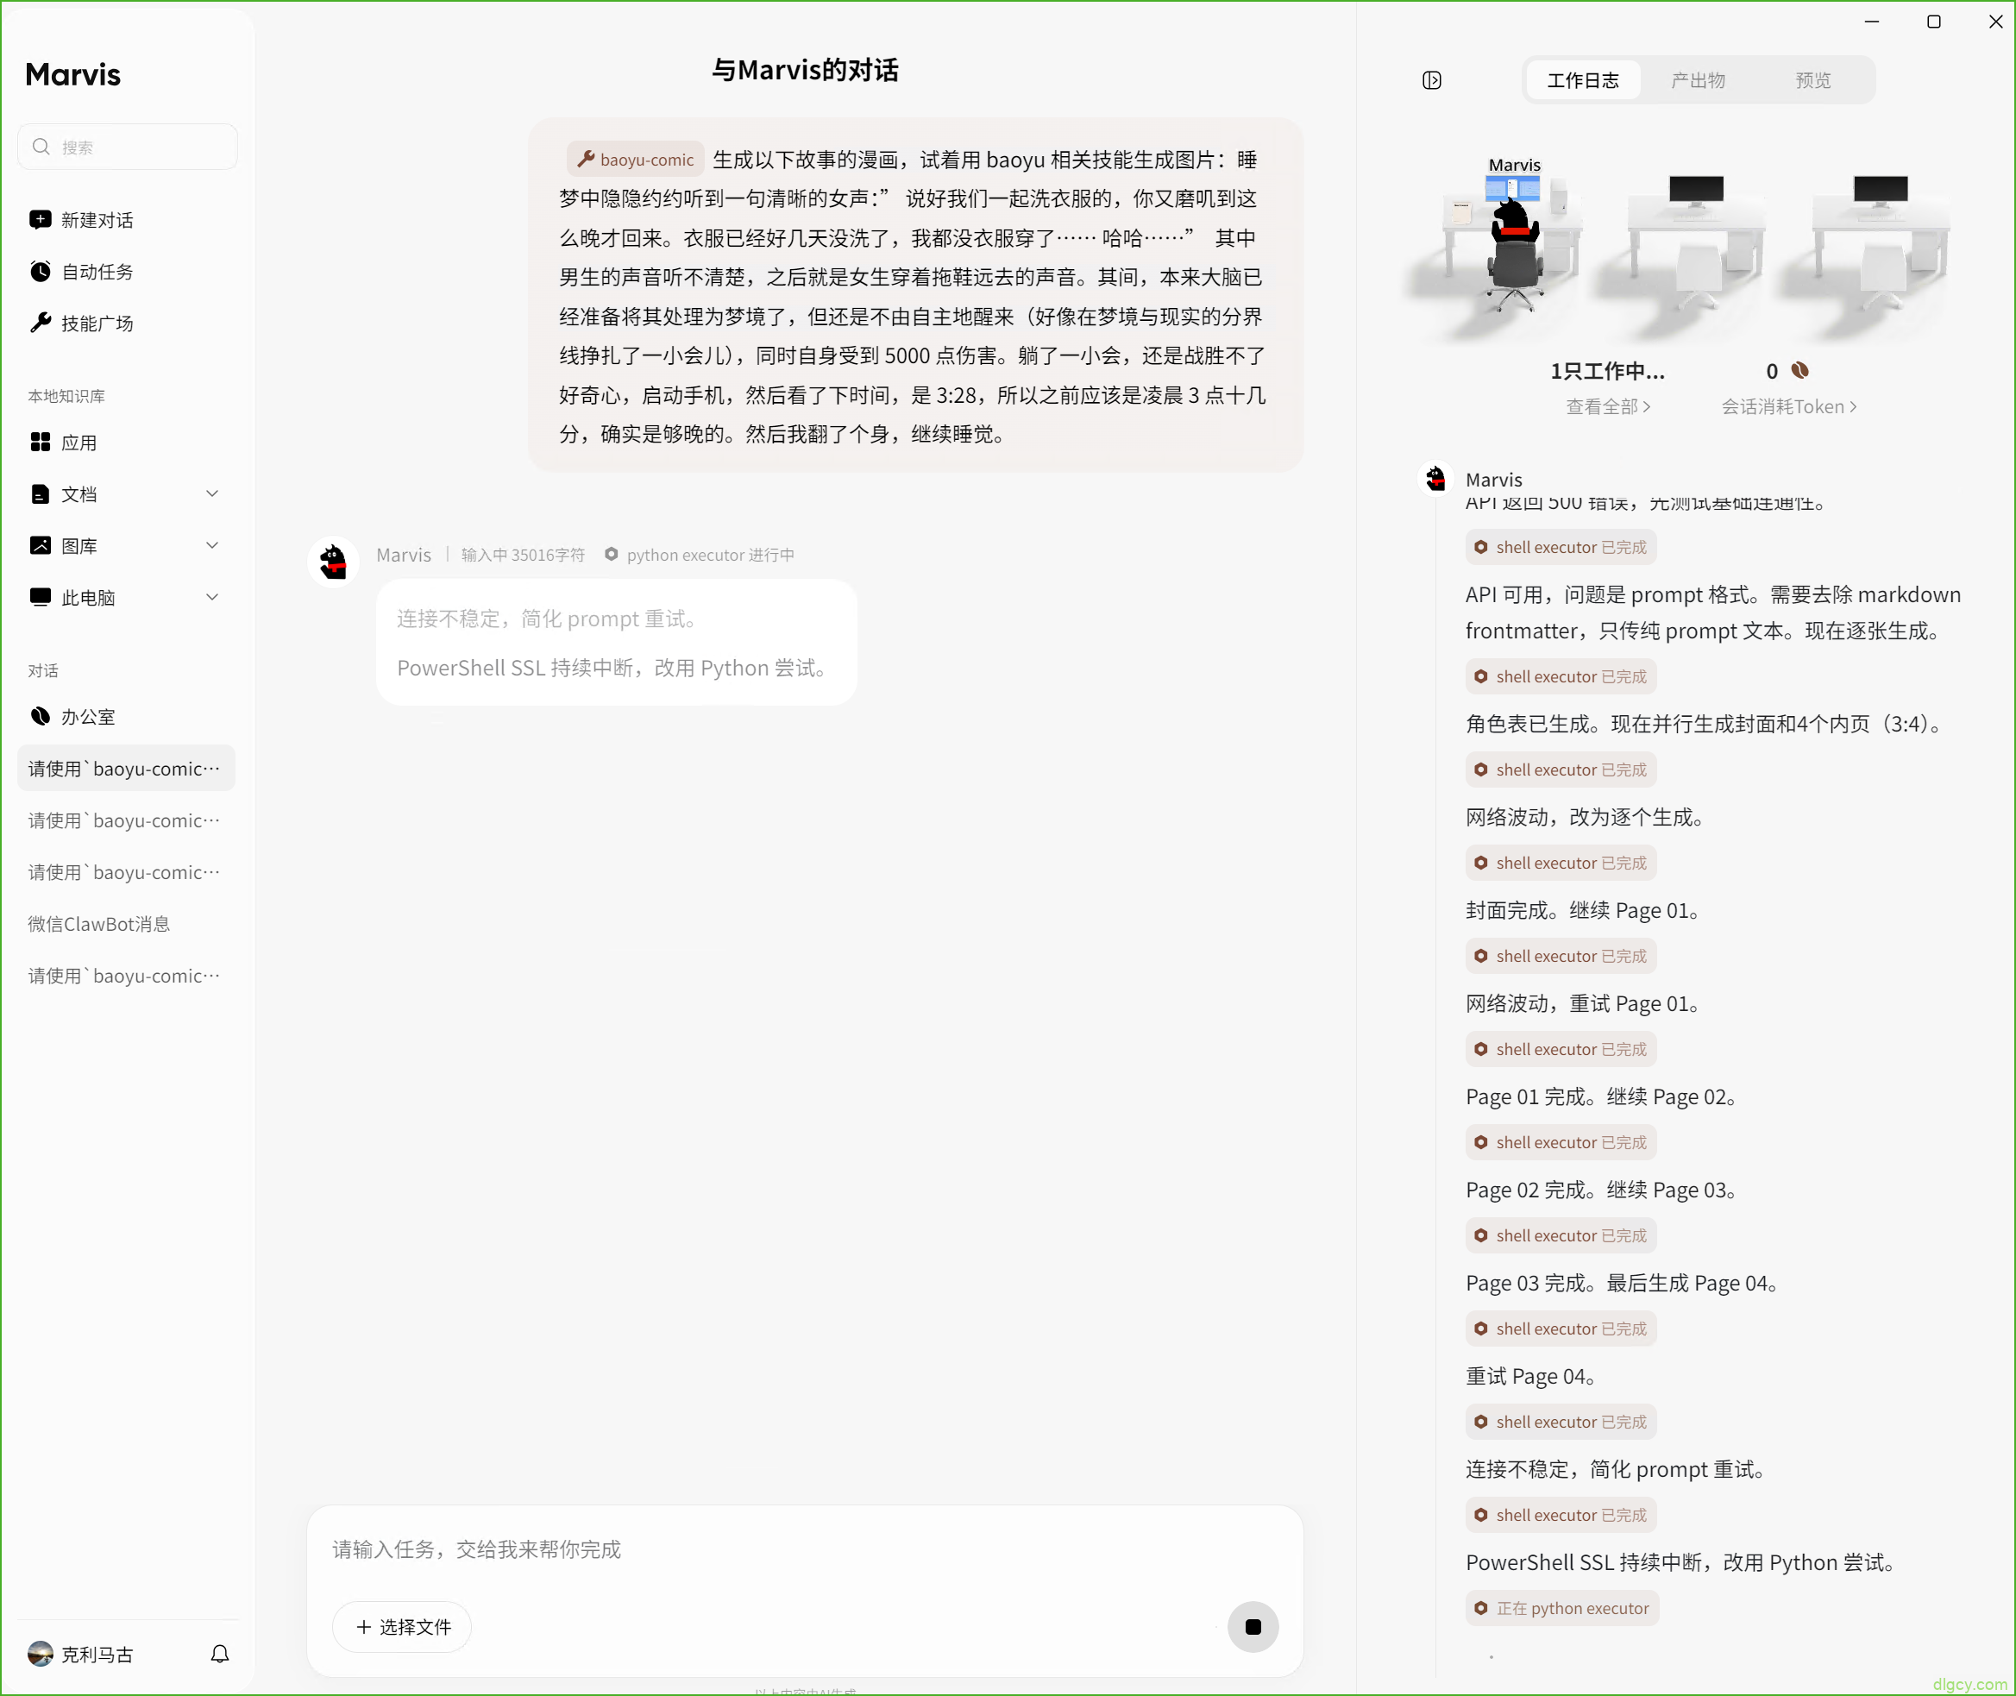This screenshot has height=1696, width=2016.
Task: Switch to the 产出物 tab
Action: 1698,81
